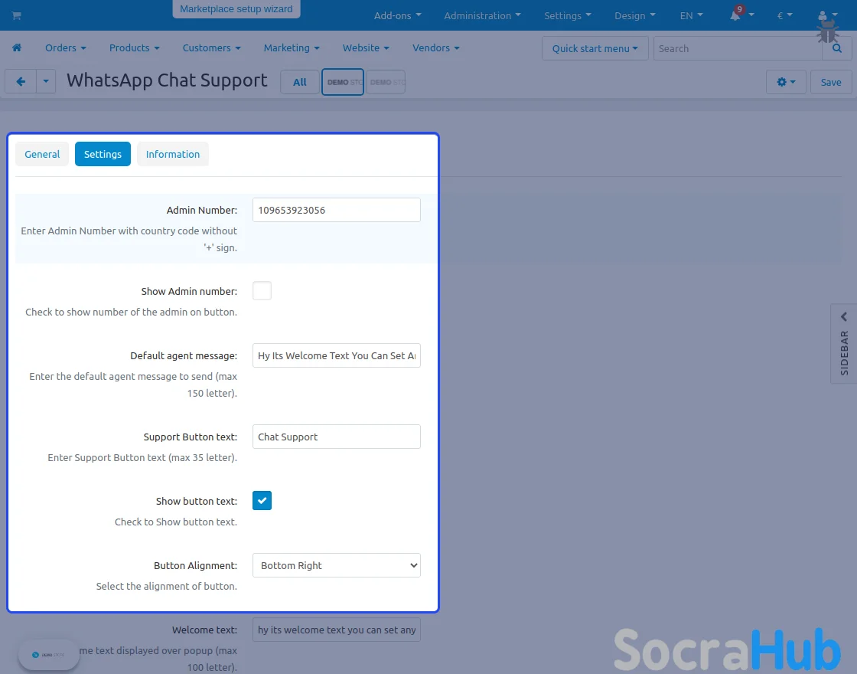857x674 pixels.
Task: Open notifications bell icon
Action: coord(735,15)
